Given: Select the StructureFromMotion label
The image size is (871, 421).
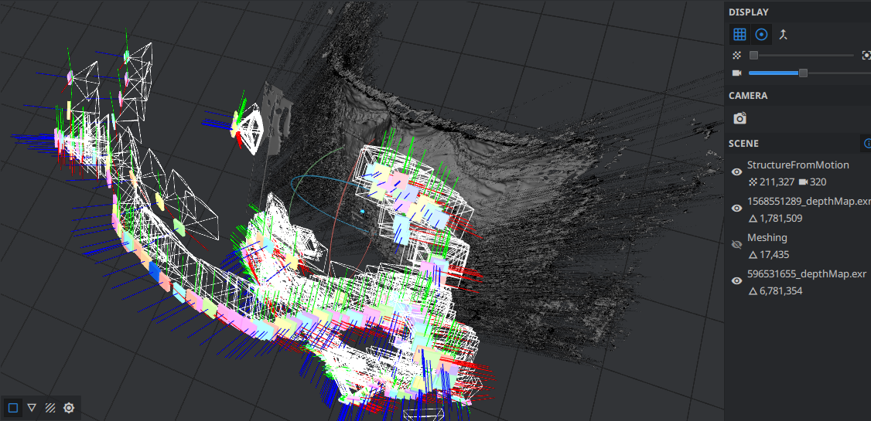Looking at the screenshot, I should [x=798, y=165].
